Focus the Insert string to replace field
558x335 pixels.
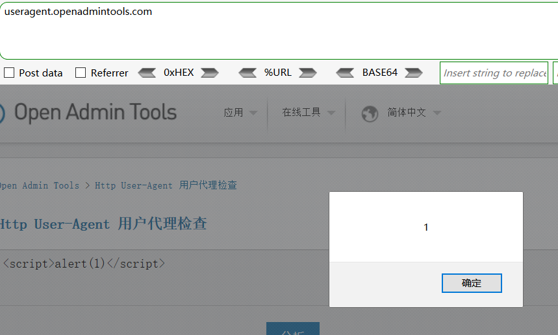(494, 73)
